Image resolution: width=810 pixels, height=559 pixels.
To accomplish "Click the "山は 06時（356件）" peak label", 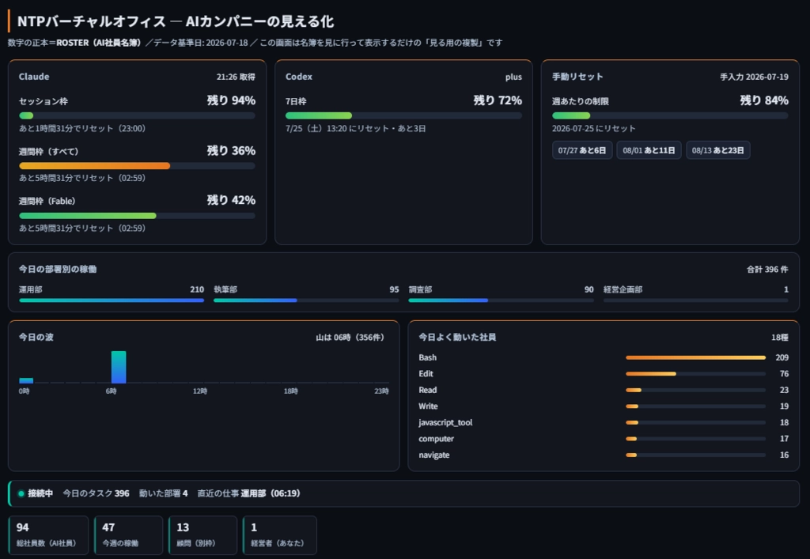I will (x=350, y=338).
